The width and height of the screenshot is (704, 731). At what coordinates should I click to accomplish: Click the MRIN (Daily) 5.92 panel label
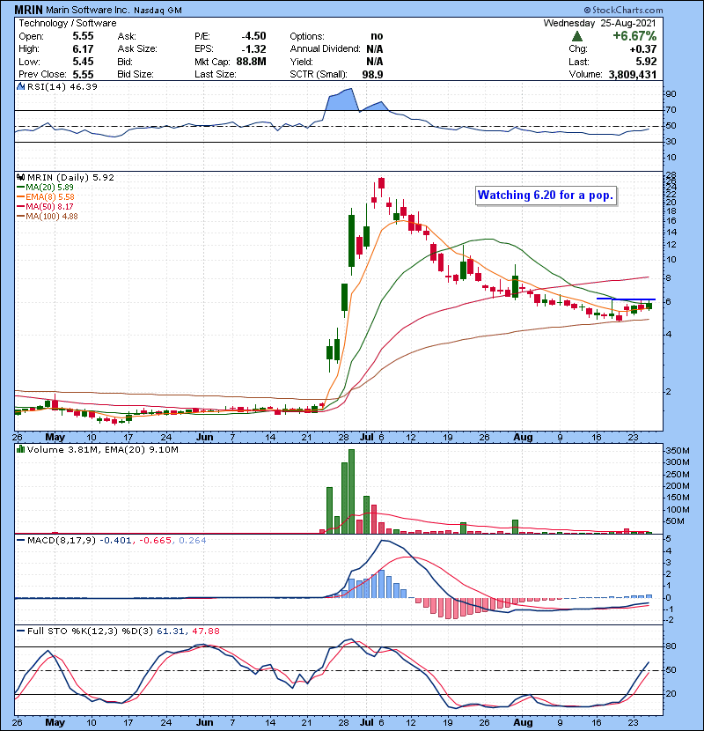[70, 178]
